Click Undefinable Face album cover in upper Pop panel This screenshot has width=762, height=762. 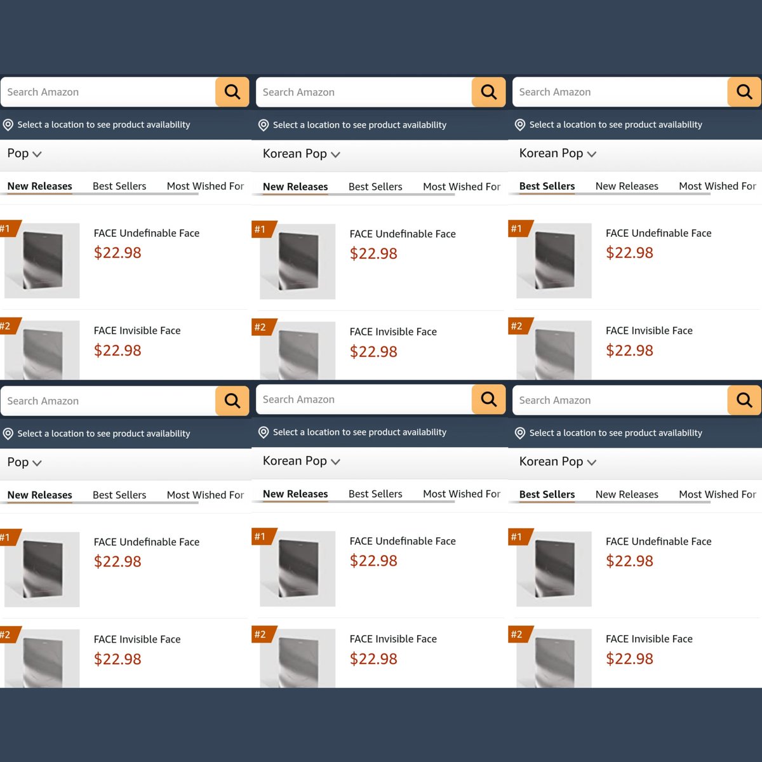click(x=42, y=260)
